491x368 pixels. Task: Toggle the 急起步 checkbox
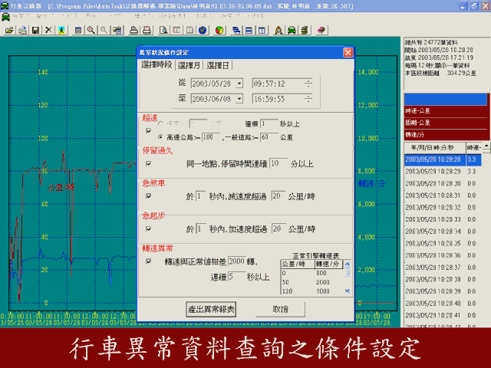point(149,229)
